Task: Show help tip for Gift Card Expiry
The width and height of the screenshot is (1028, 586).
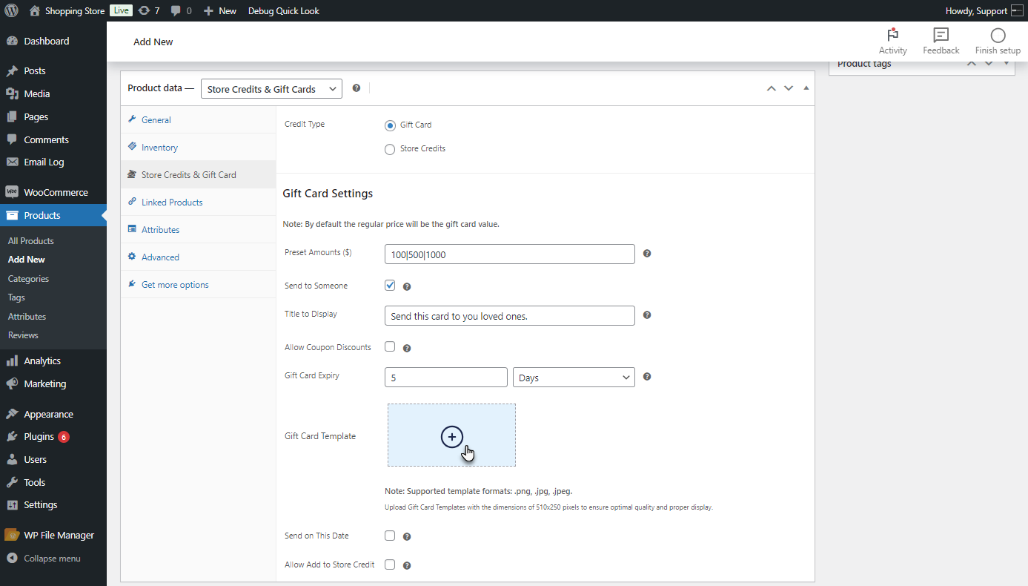Action: [647, 377]
